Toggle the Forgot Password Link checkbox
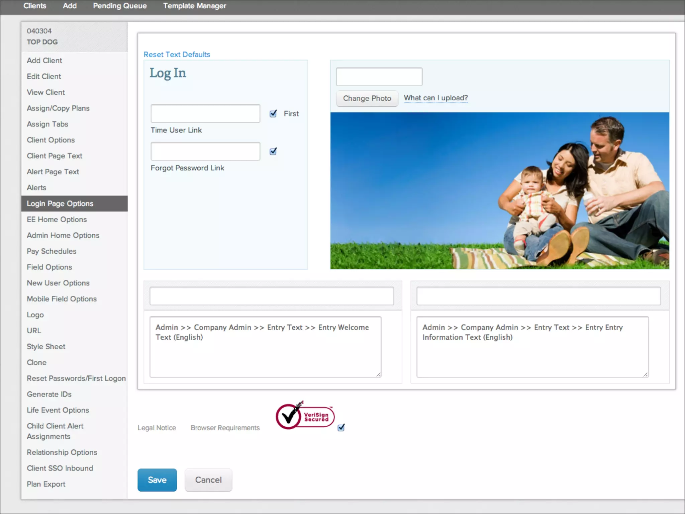This screenshot has width=685, height=514. [x=273, y=152]
